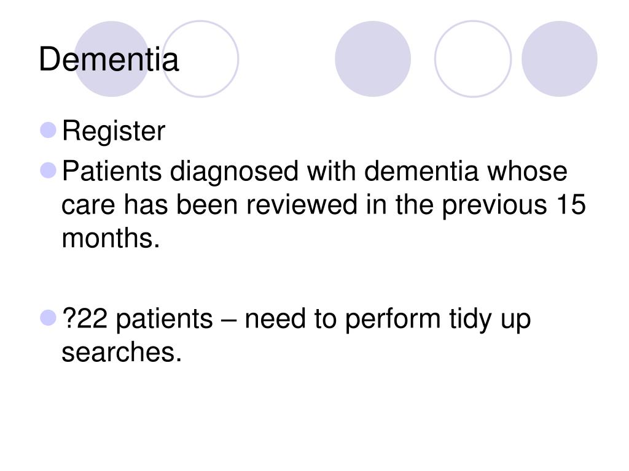Click the word 'dementia' in second bullet
Screen dimensions: 629x471
421,171
